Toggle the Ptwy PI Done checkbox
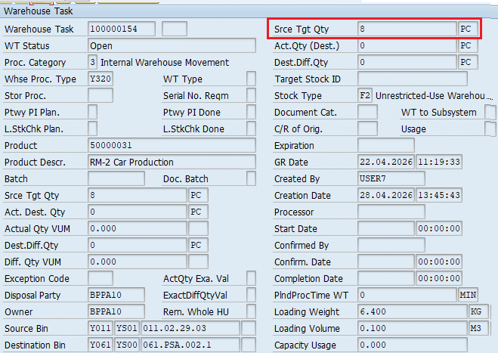 click(251, 112)
